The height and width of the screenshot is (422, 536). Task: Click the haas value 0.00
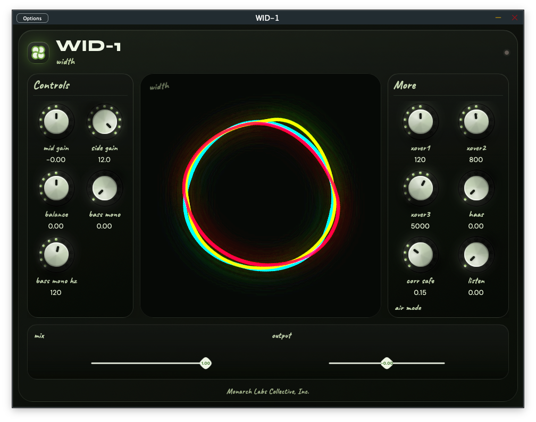point(476,226)
